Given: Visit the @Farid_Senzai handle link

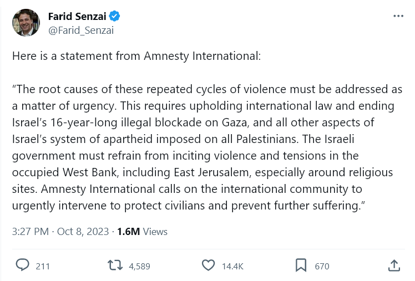Looking at the screenshot, I should (x=81, y=30).
